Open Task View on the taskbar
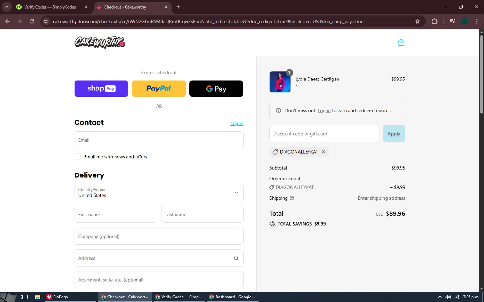 [x=24, y=297]
